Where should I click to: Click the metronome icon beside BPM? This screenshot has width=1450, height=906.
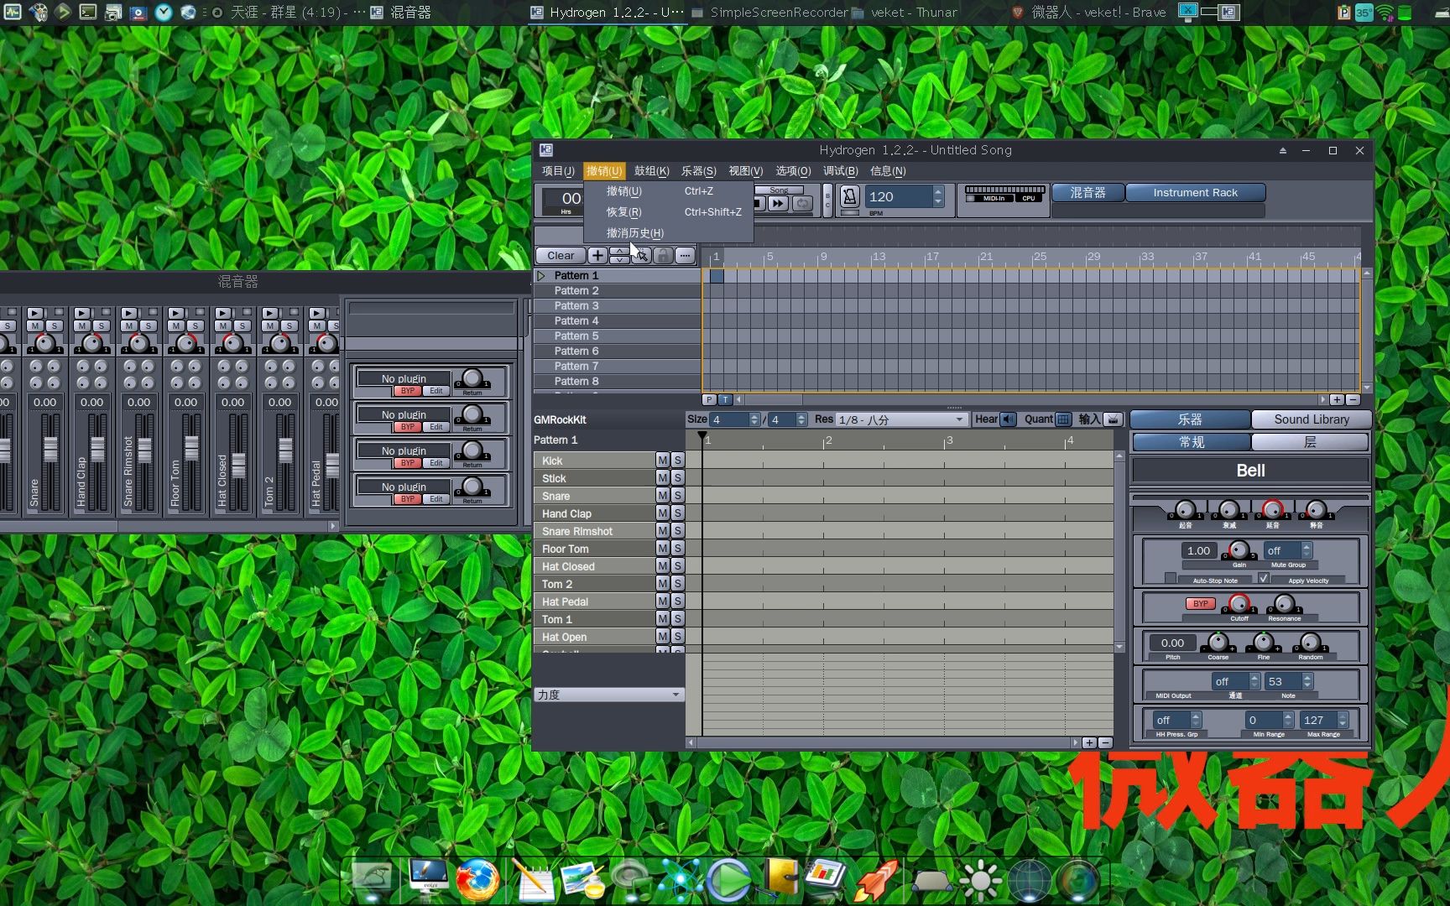point(849,197)
